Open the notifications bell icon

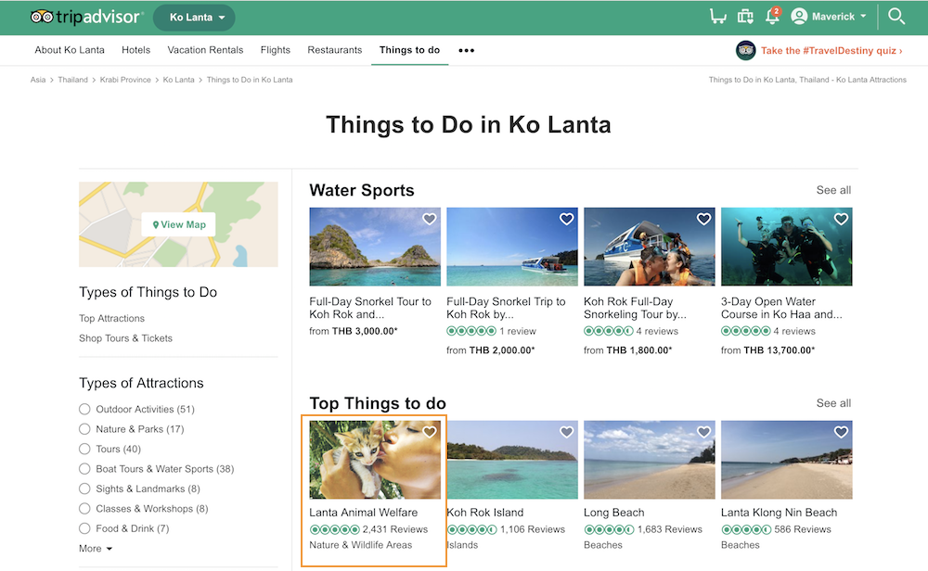[771, 17]
